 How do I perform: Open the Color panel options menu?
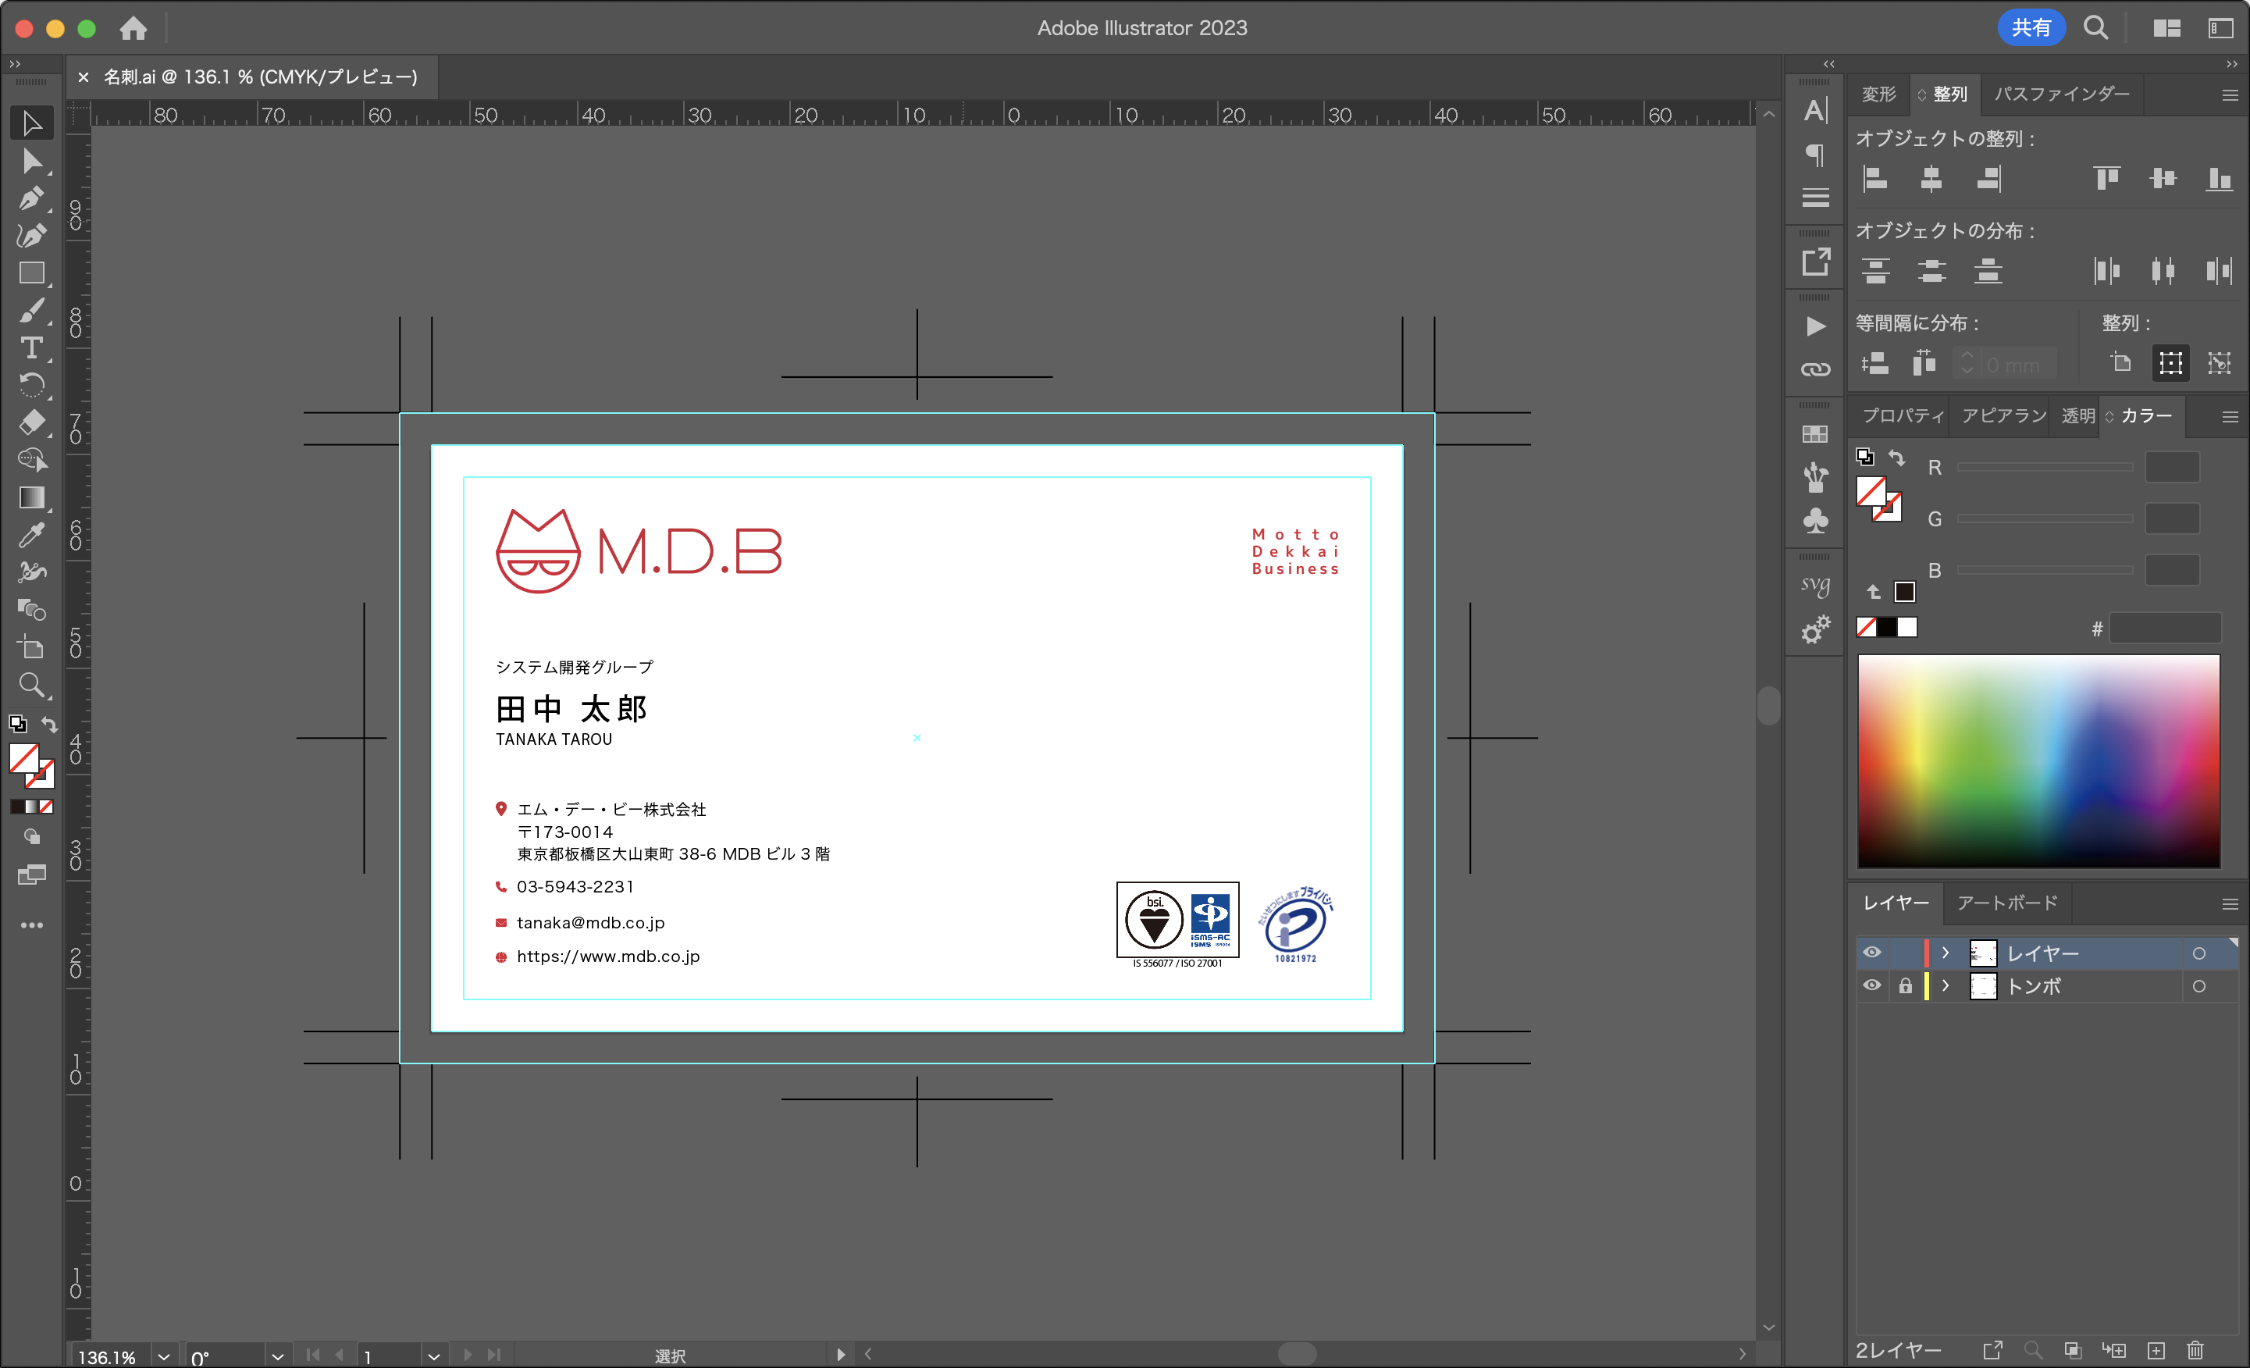2229,417
